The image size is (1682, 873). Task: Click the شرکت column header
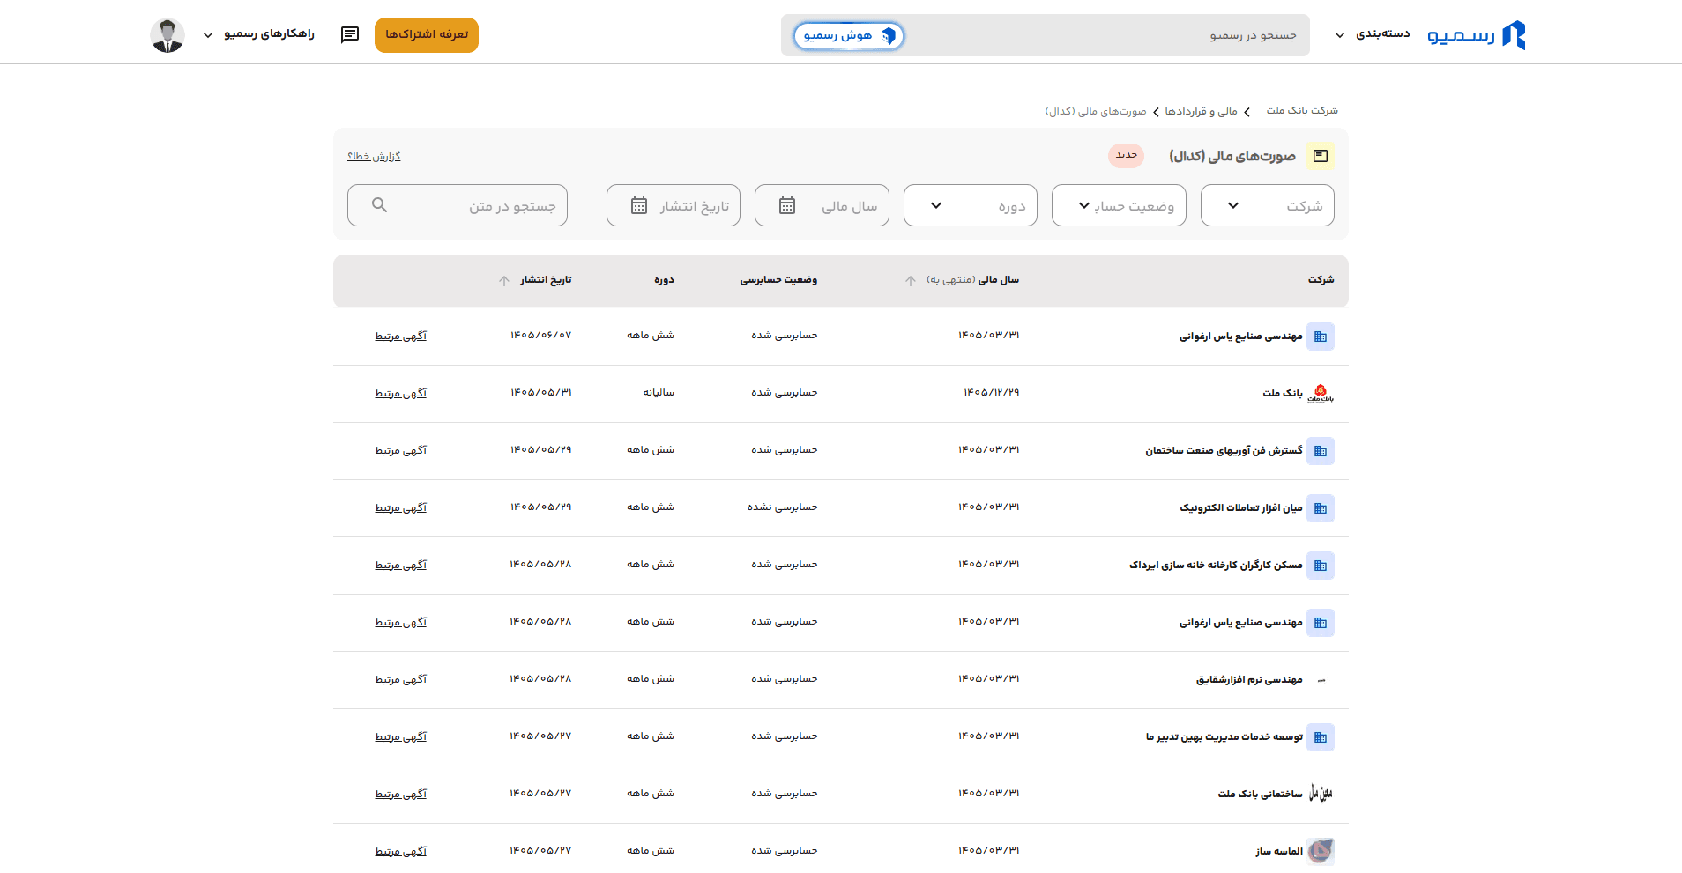pyautogui.click(x=1321, y=280)
